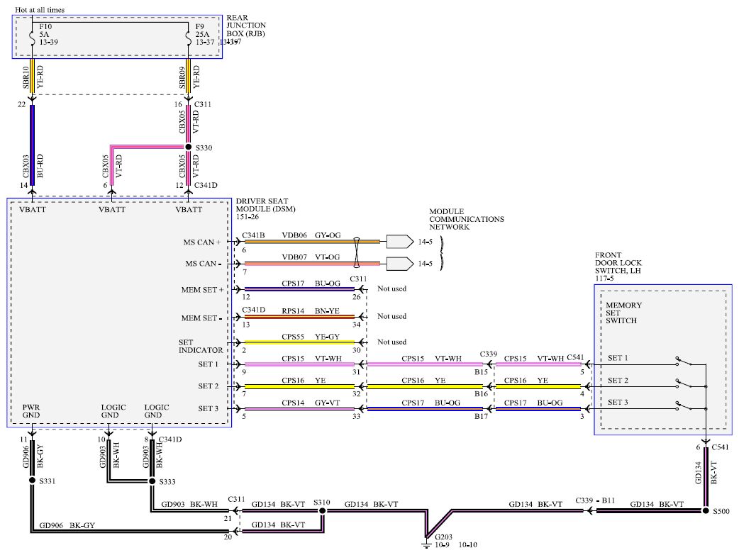Click the RPS14 BN-YE wire label
The width and height of the screenshot is (739, 555).
pos(311,311)
